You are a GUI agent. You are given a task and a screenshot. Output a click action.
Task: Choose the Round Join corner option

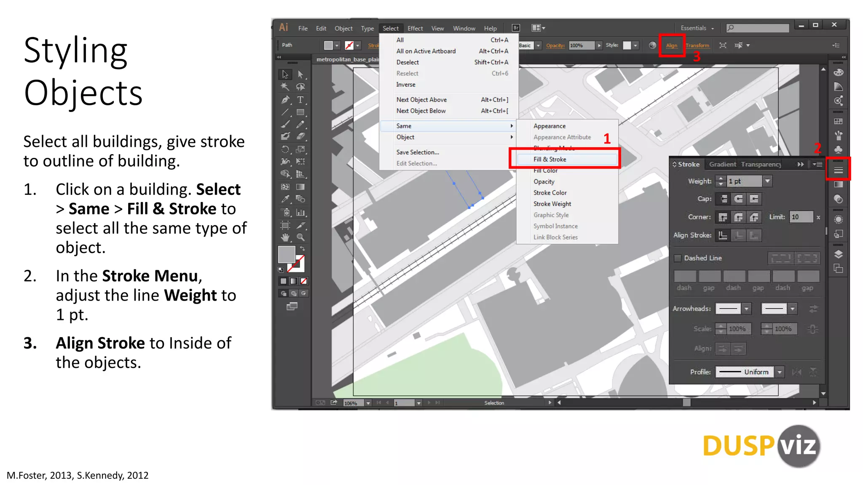(x=738, y=217)
